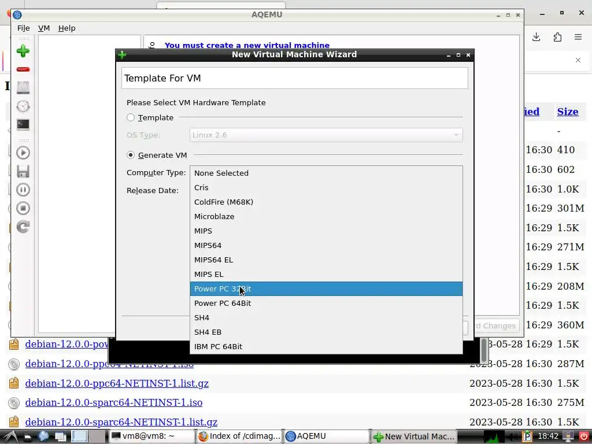Click the taskbar clock showing 18:42
Screen dimensions: 592x444
(547, 436)
